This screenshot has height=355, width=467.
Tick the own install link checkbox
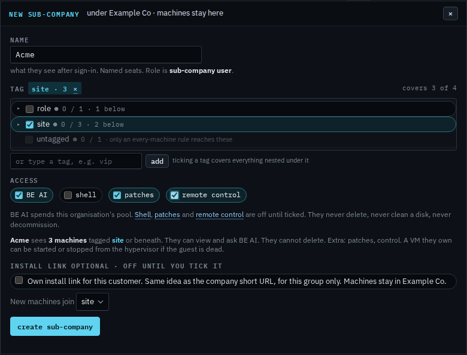click(x=19, y=280)
